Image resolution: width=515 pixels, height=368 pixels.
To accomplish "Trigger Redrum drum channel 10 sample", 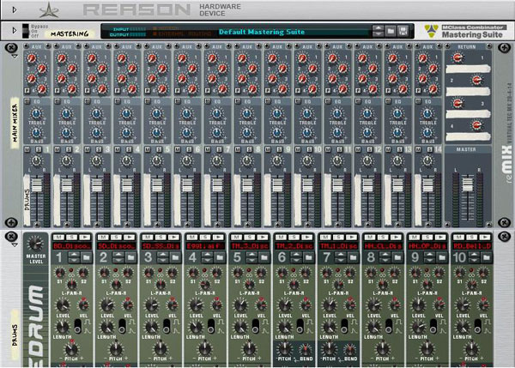I will click(x=485, y=237).
